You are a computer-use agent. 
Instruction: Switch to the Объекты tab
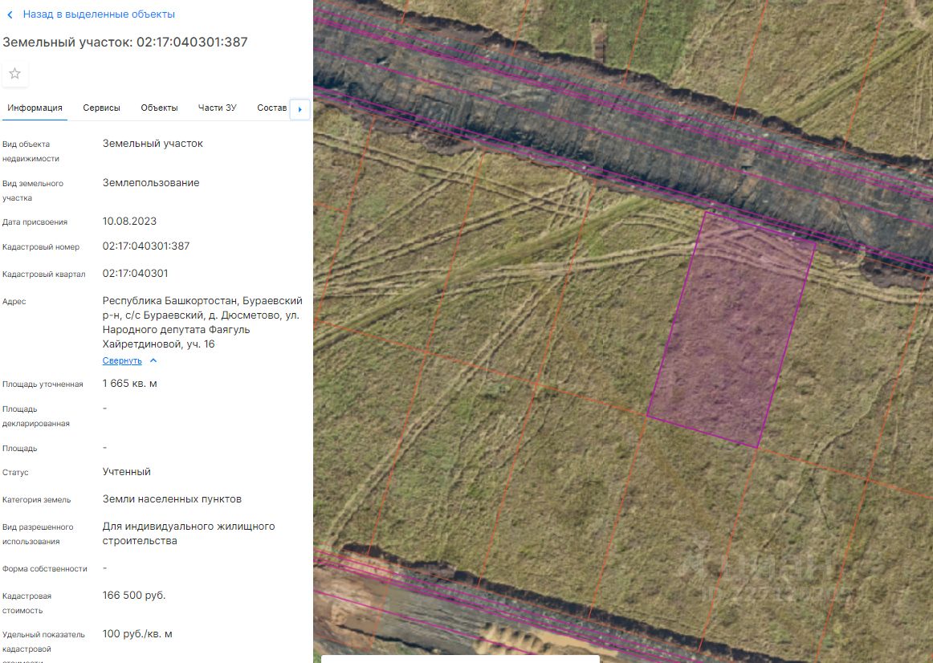point(159,108)
